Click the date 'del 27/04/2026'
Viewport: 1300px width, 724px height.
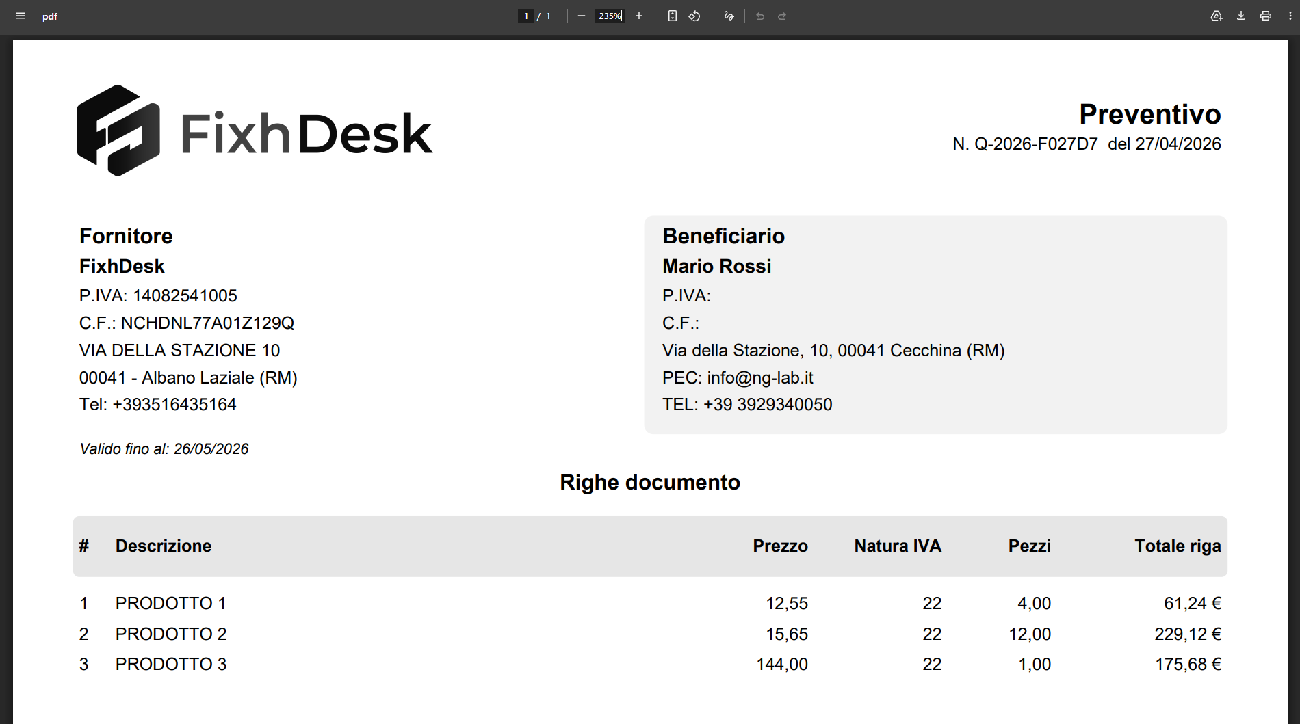tap(1165, 144)
